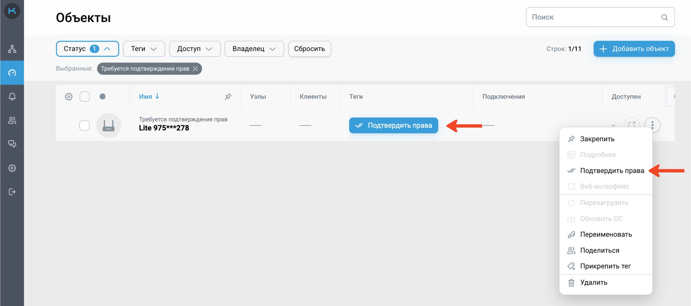Screen dimensions: 691x306
Task: Click the search magnifier icon
Action: tap(665, 18)
